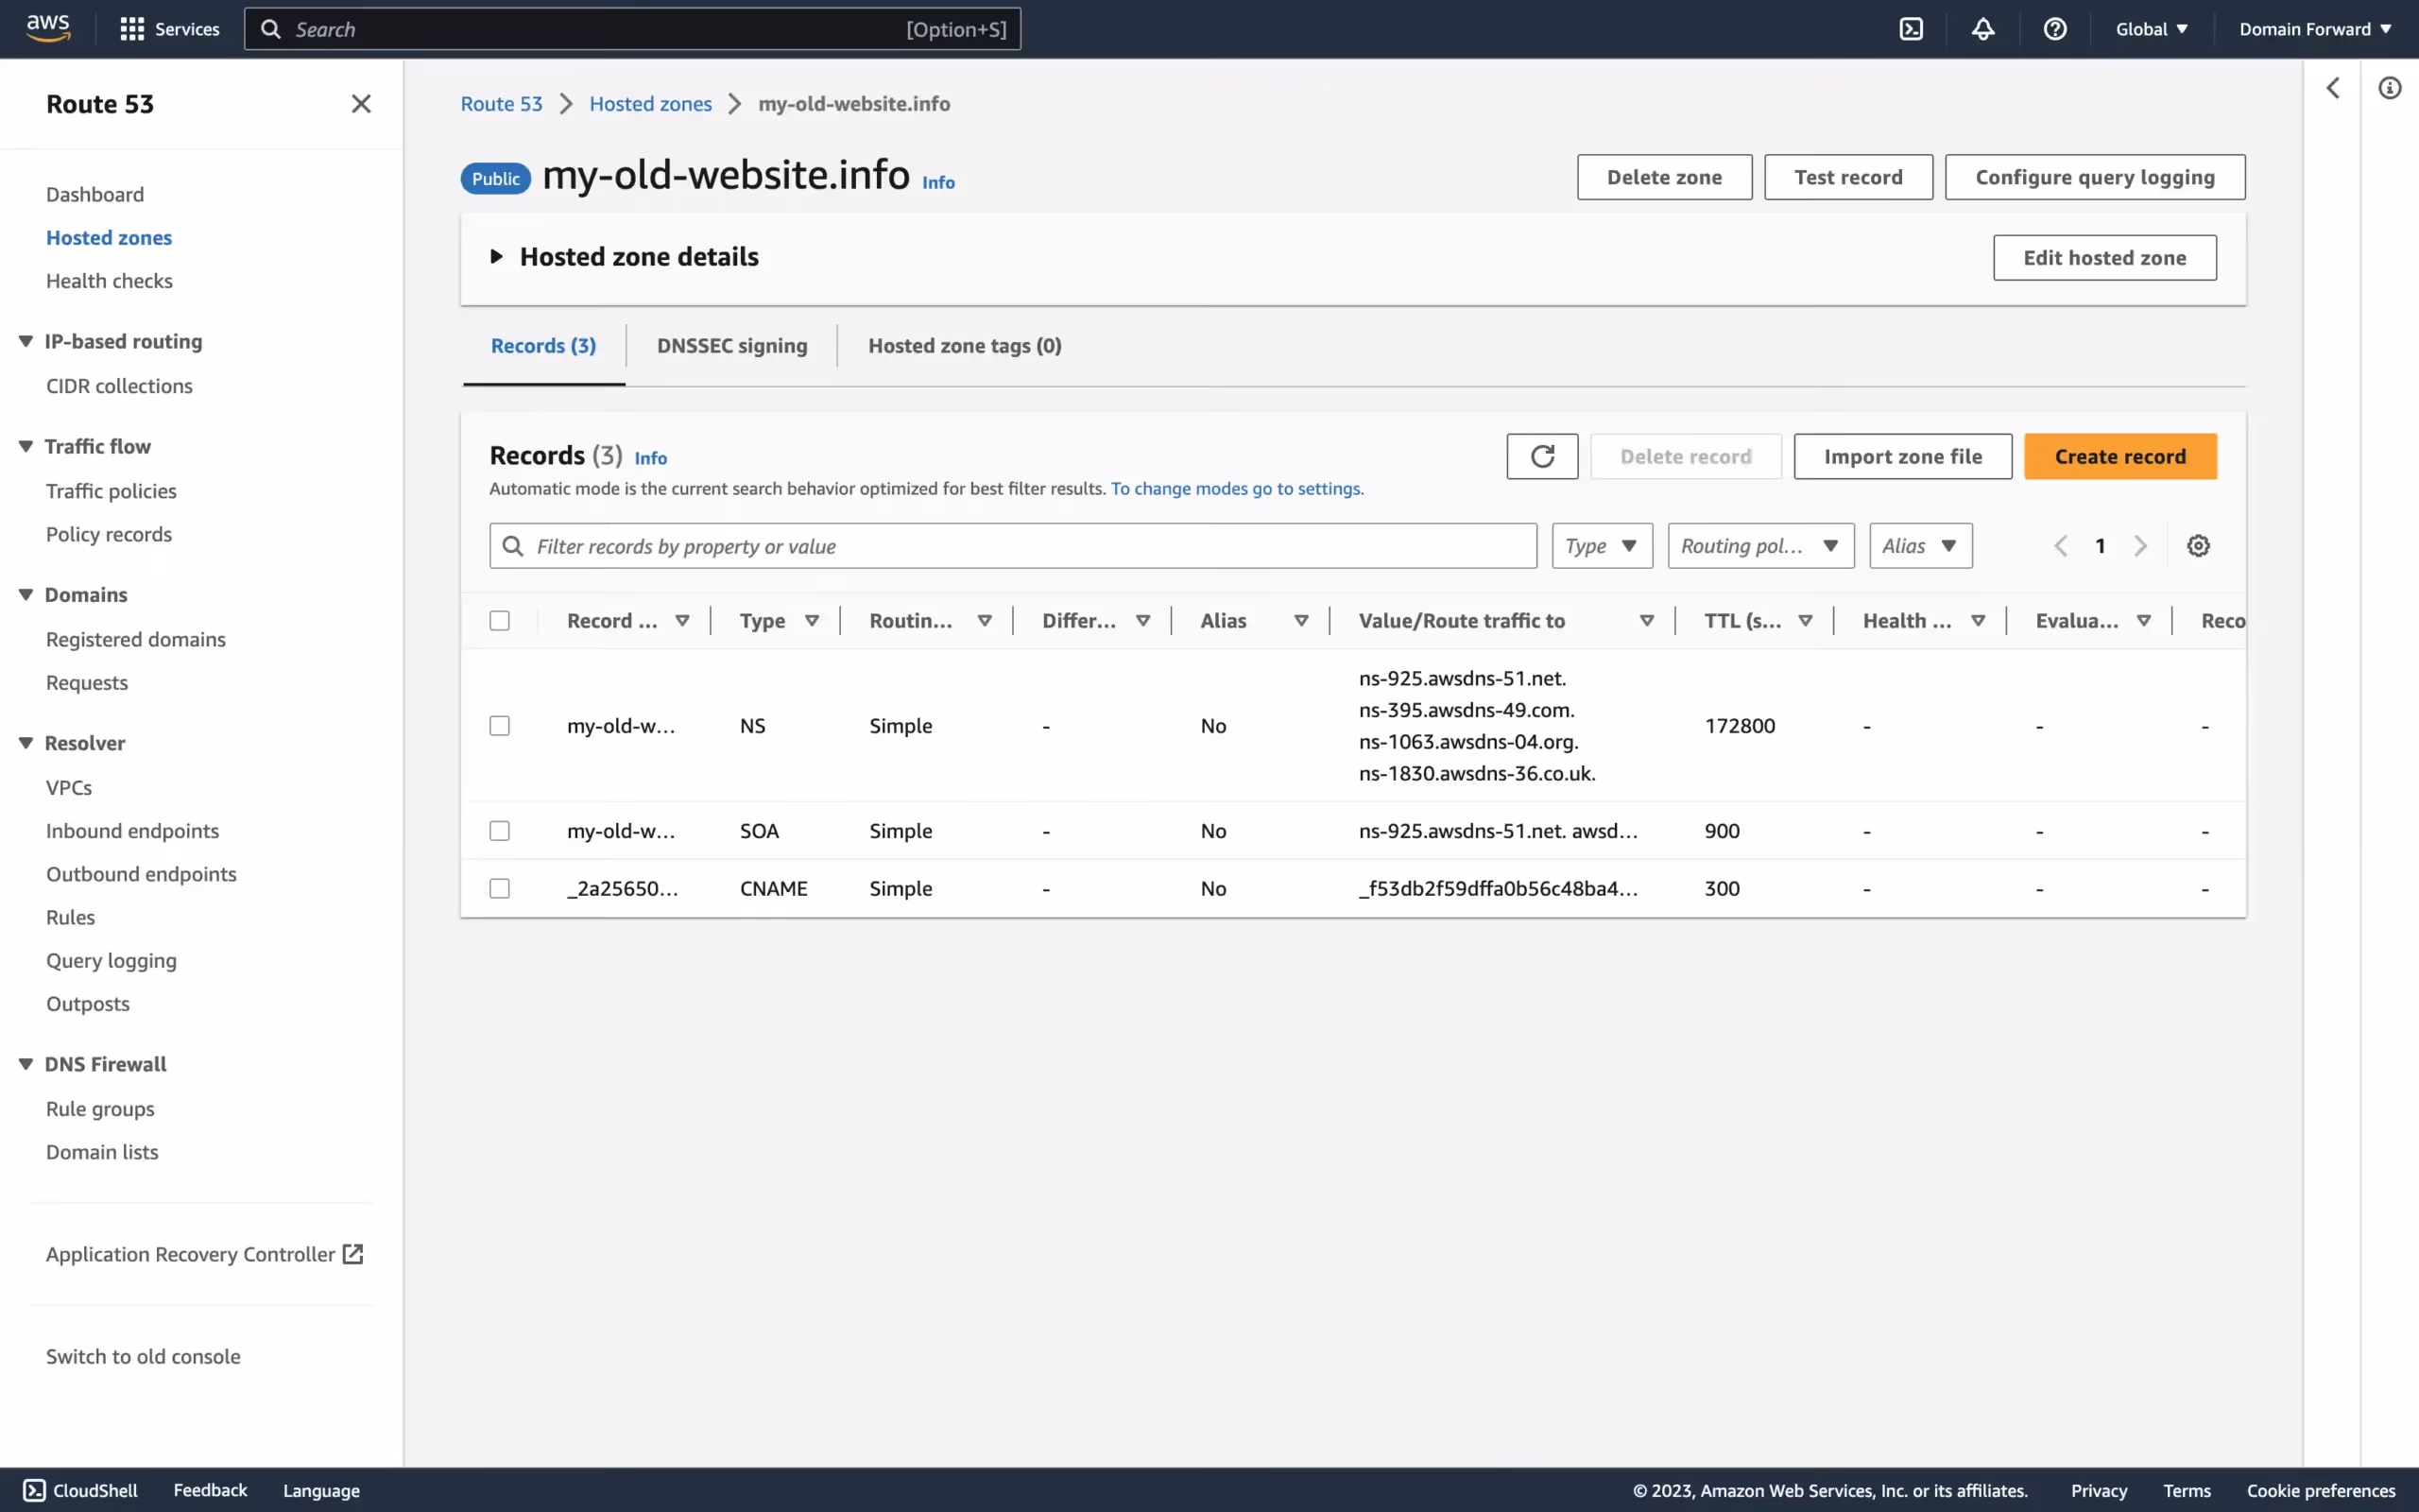Click the Create record button
The height and width of the screenshot is (1512, 2419).
pos(2120,455)
